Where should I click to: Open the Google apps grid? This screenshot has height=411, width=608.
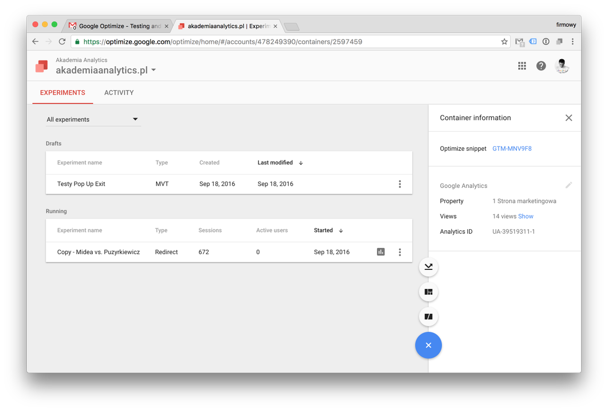pos(522,66)
